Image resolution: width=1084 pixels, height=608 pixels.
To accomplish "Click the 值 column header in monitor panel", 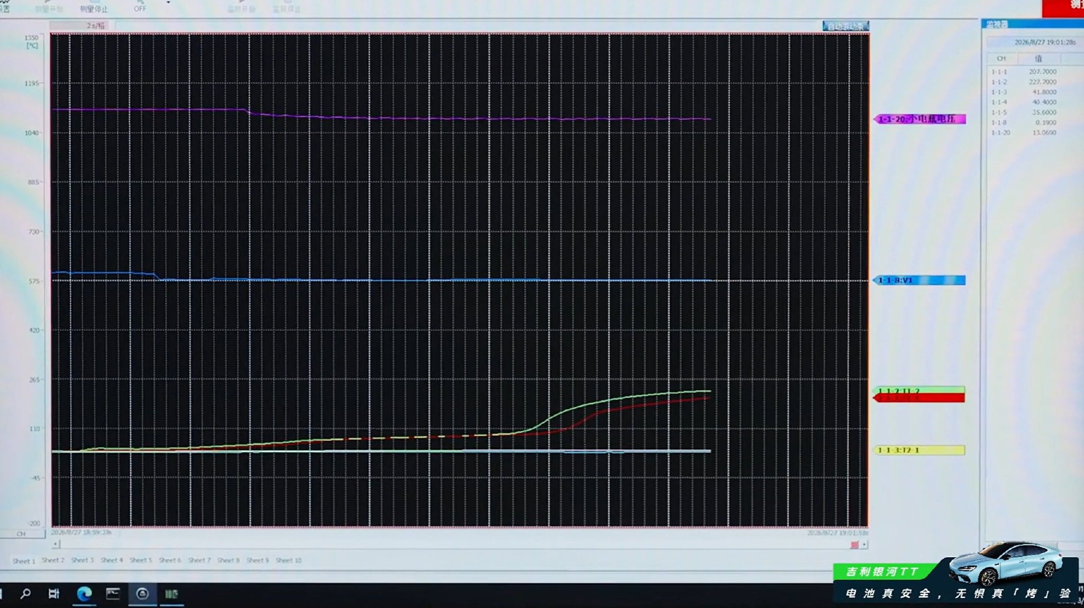I will pos(1038,59).
